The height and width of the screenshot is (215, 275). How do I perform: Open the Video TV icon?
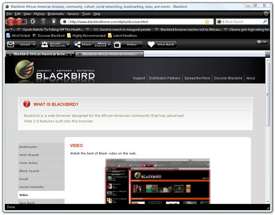click(117, 45)
